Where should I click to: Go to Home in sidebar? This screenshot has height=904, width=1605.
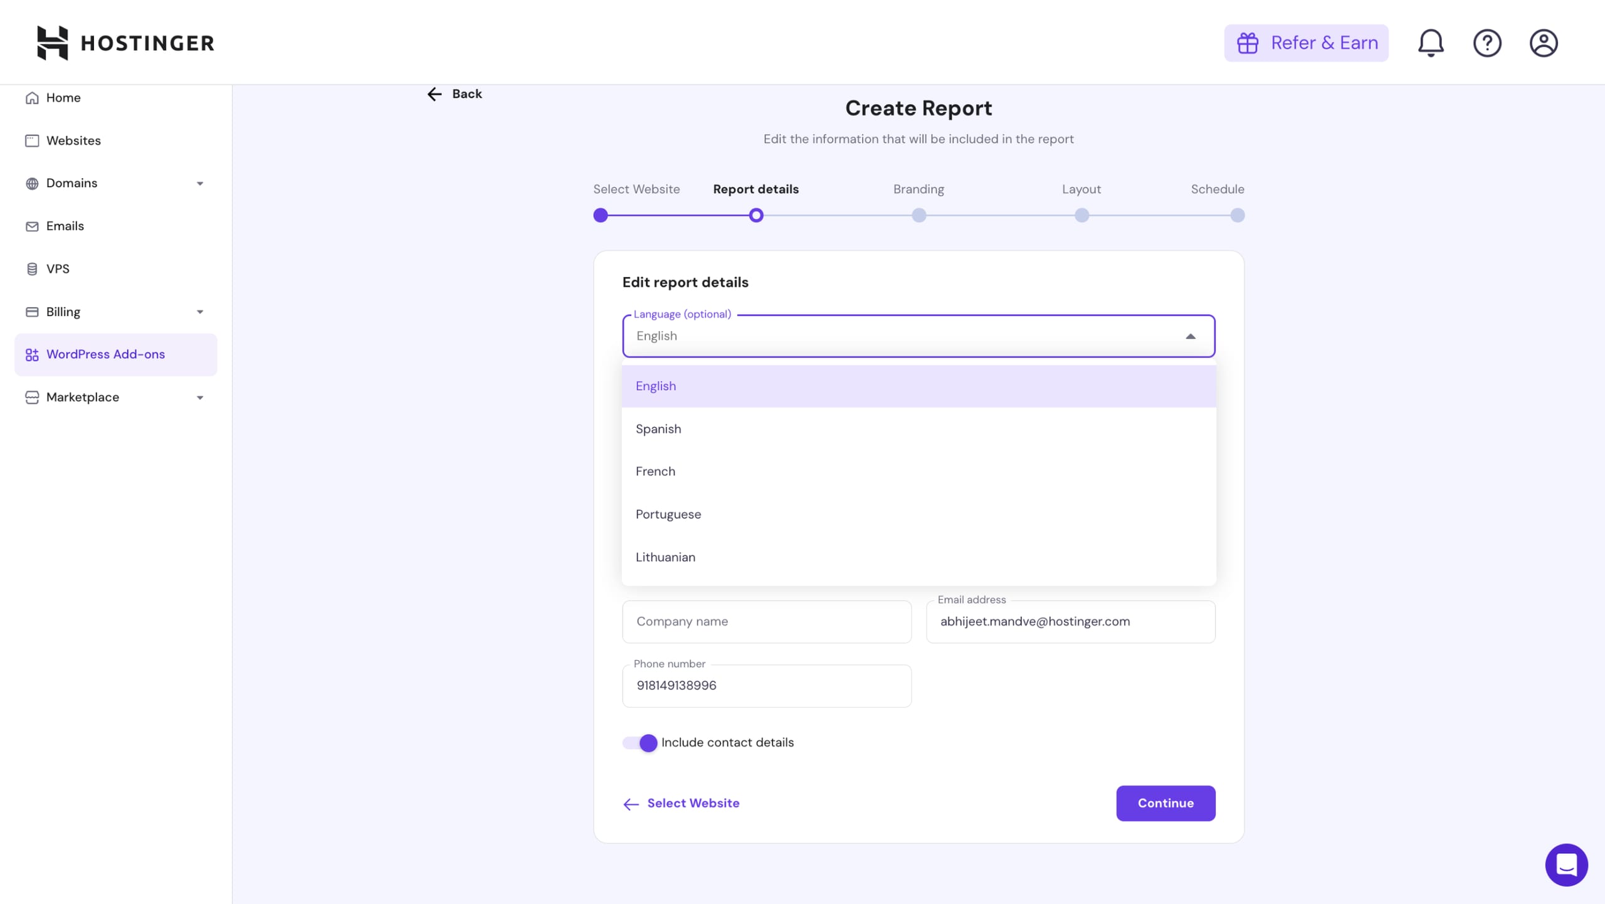pos(63,98)
